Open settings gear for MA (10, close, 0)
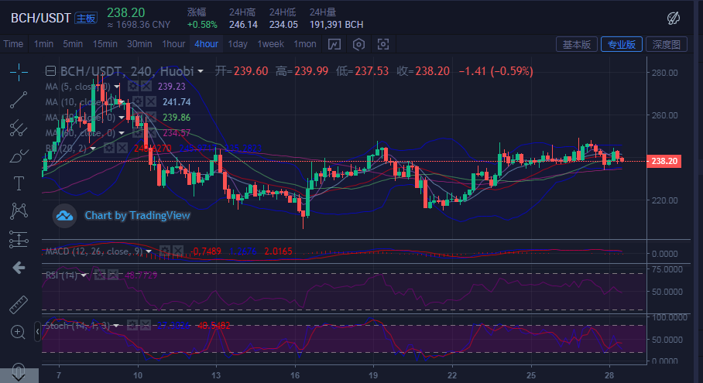The image size is (703, 383). 137,101
